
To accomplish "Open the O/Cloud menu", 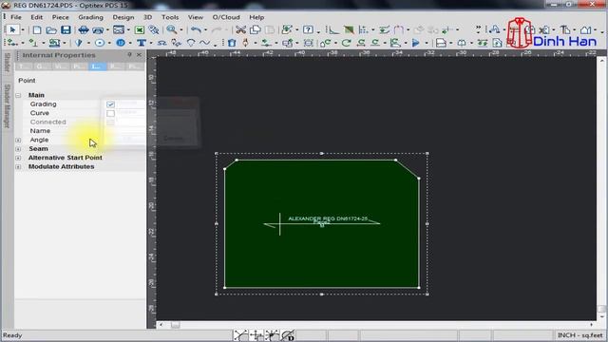I will tap(226, 17).
